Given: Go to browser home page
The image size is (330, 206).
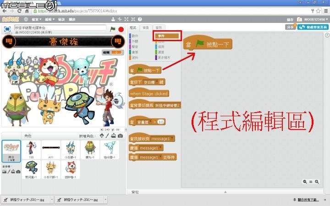Looking at the screenshot, I should pyautogui.click(x=27, y=11).
